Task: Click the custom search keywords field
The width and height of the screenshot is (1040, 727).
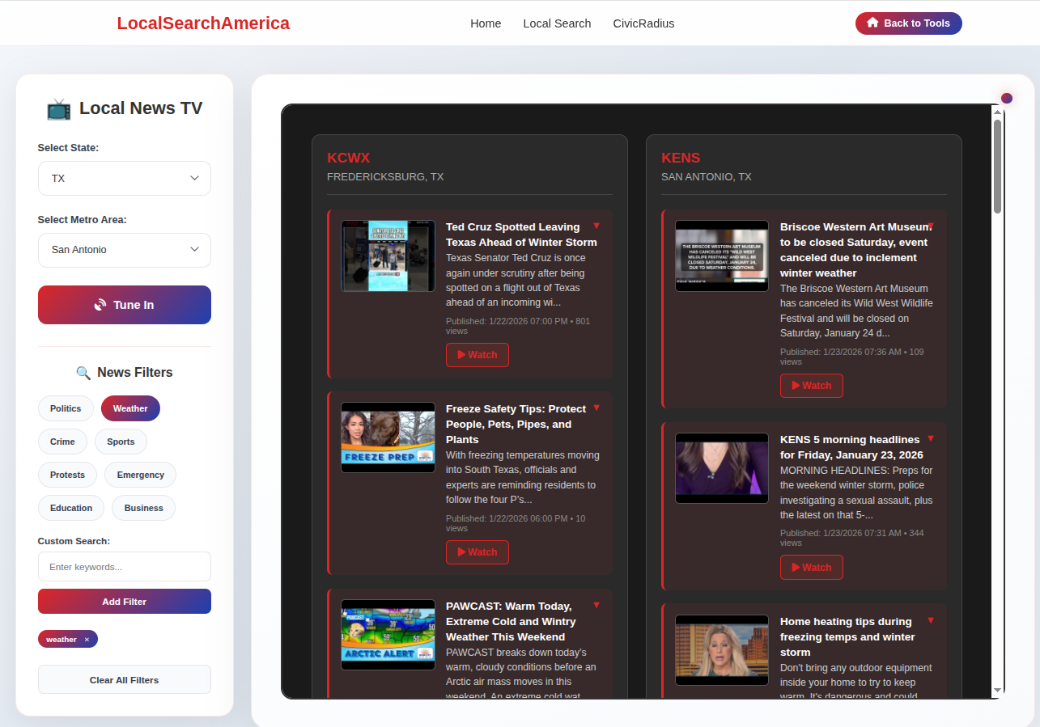Action: pos(124,567)
